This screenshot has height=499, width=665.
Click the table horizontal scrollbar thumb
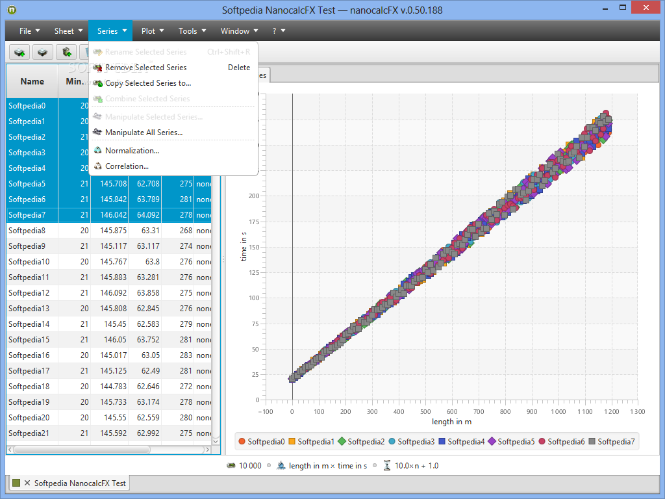82,450
